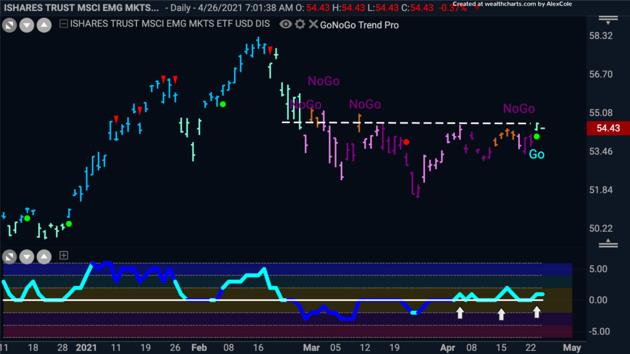Click the topmost NoGo label in late February

click(x=324, y=82)
